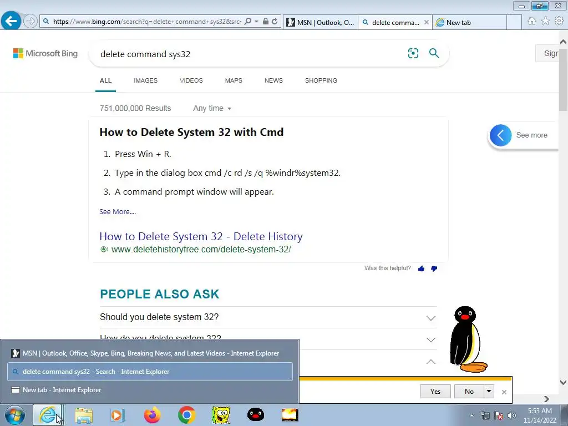Click the security lock icon in address bar
568x426 pixels.
(266, 22)
